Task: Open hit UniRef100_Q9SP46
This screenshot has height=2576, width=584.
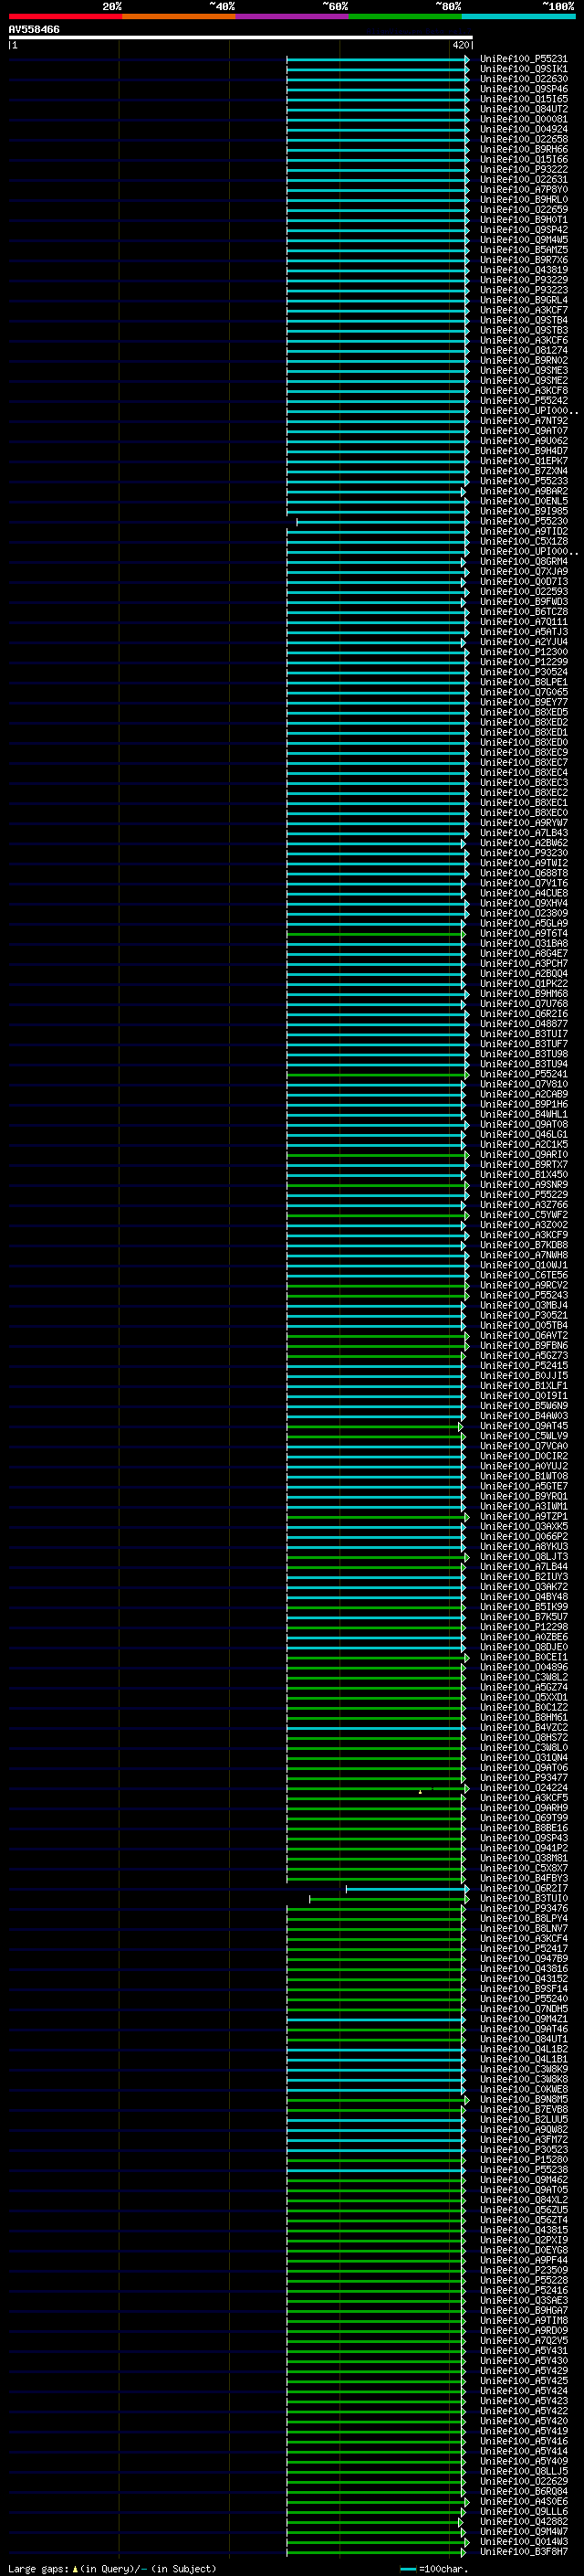Action: click(524, 89)
